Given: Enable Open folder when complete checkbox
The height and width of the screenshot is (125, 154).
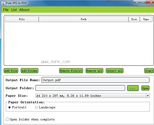Looking at the screenshot, I should pyautogui.click(x=7, y=119).
